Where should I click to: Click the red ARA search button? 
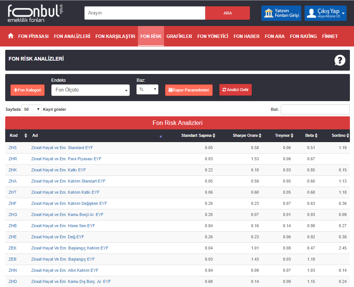227,13
